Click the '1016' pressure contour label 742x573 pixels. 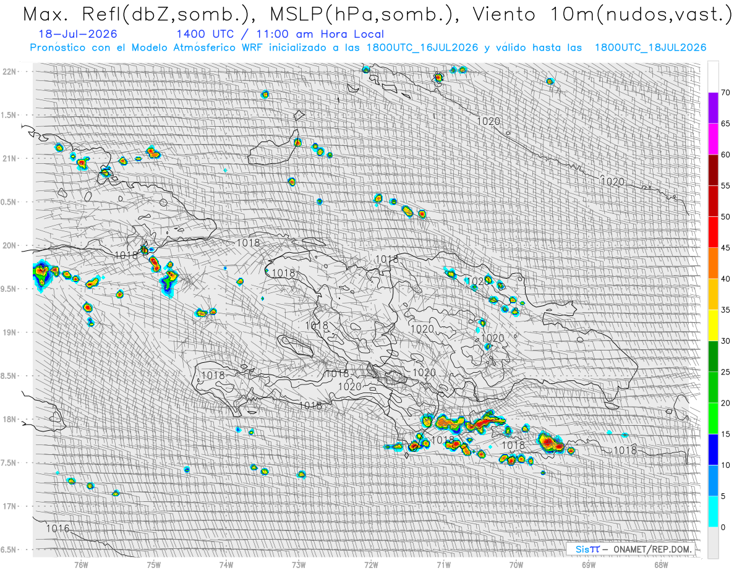point(58,528)
